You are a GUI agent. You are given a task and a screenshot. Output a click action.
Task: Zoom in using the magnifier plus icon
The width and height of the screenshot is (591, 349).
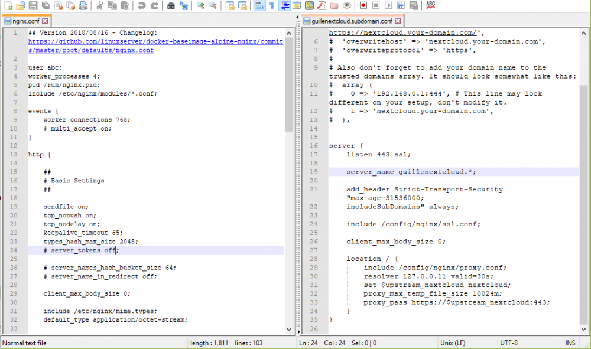[x=200, y=5]
